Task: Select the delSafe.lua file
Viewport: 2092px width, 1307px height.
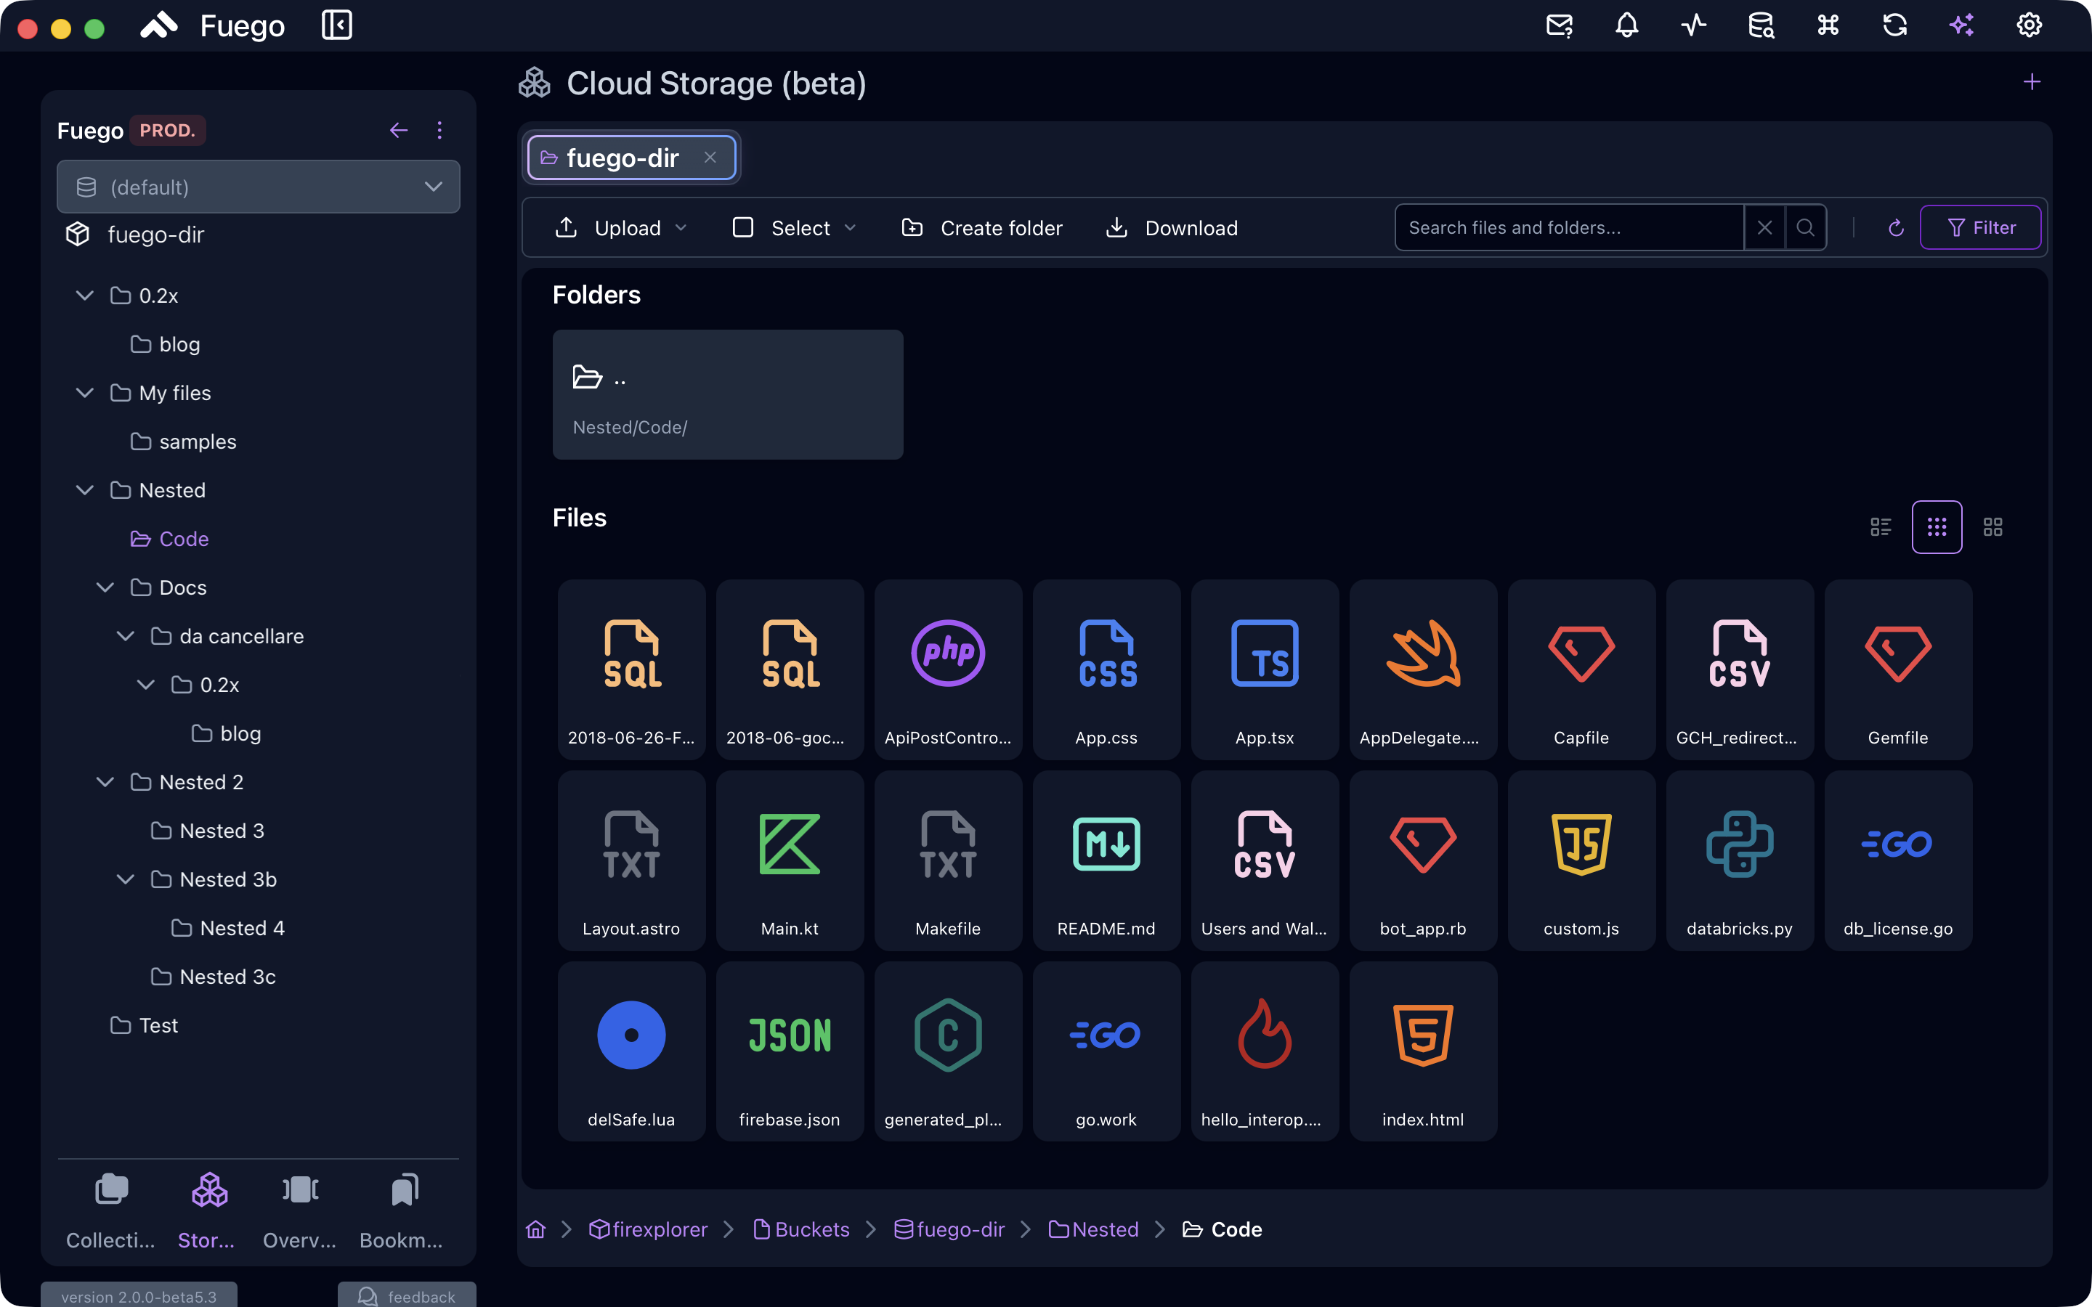Action: coord(632,1052)
